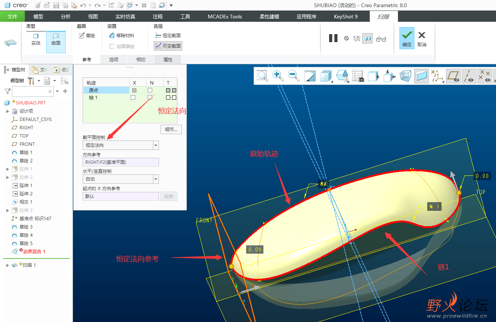496x322 pixels.
Task: Click the model tree filter funnel icon
Action: pyautogui.click(x=7, y=91)
